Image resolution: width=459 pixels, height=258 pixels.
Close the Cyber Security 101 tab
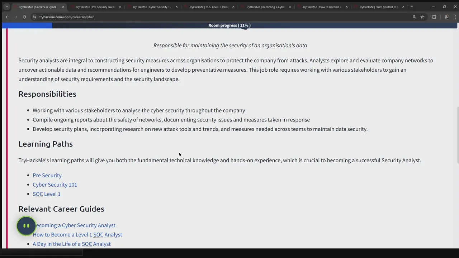pyautogui.click(x=176, y=7)
